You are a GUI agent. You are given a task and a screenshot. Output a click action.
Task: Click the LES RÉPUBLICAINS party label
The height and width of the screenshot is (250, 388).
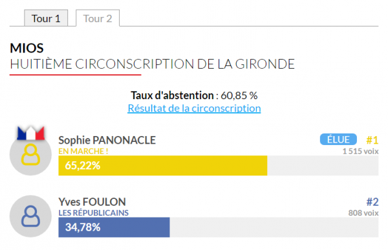94,213
